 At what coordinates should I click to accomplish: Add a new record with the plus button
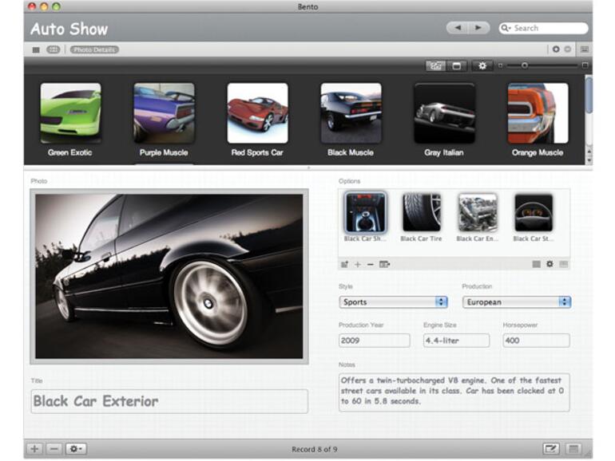pyautogui.click(x=34, y=449)
